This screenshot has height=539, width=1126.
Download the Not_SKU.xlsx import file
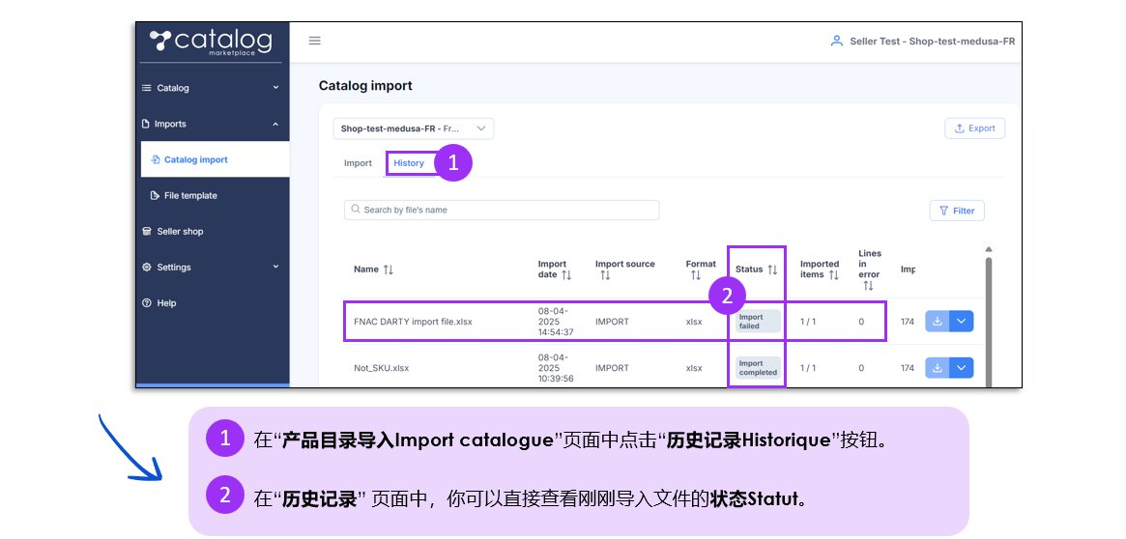[937, 368]
